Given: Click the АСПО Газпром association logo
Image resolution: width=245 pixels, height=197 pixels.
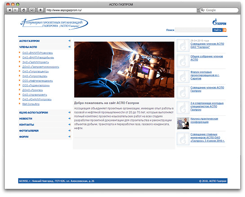Looking at the screenshot, I should click(54, 23).
